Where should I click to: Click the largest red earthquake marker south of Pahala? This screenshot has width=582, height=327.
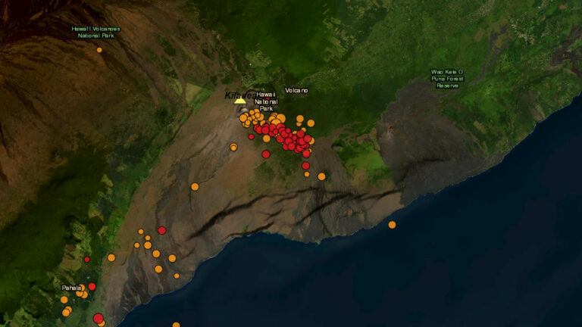pos(99,318)
